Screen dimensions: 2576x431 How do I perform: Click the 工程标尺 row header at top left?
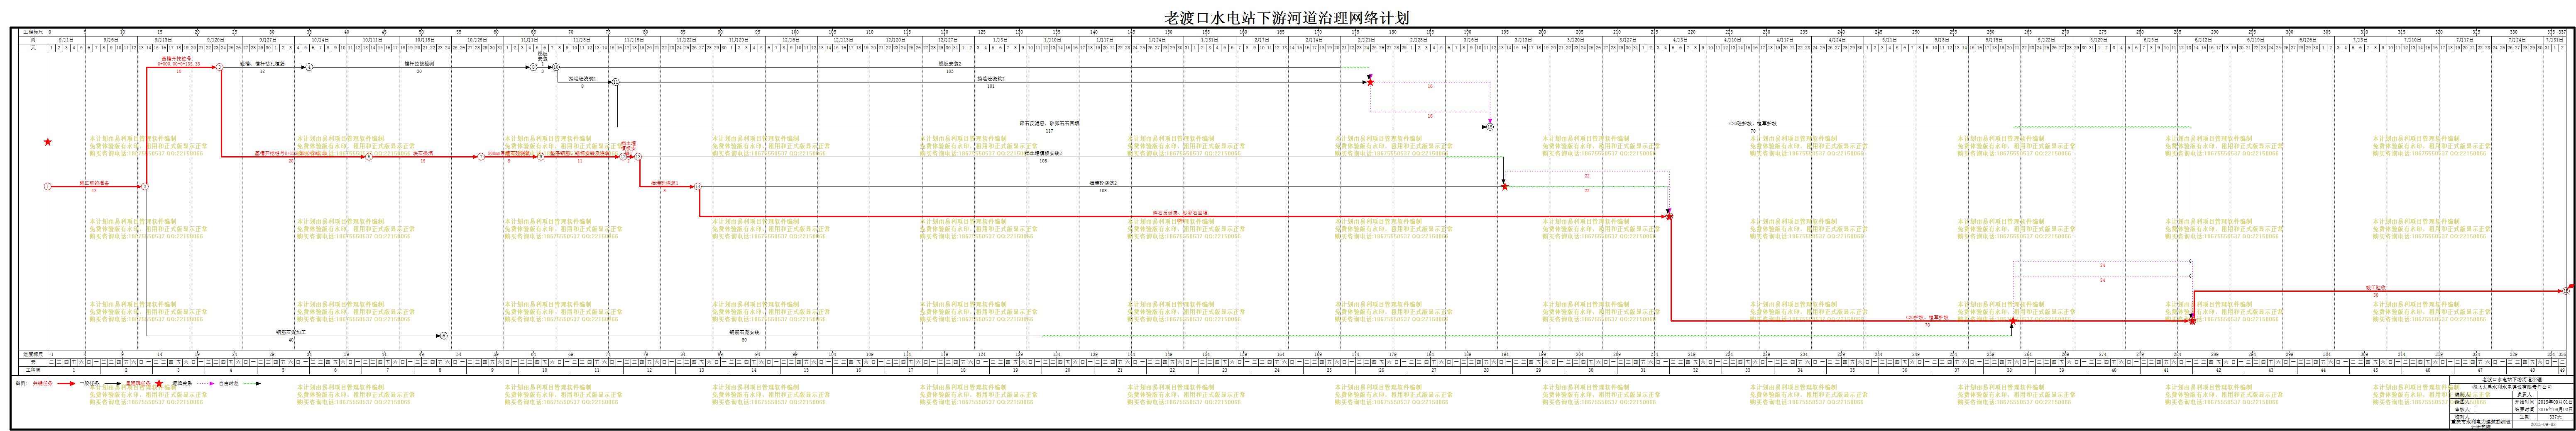point(33,32)
